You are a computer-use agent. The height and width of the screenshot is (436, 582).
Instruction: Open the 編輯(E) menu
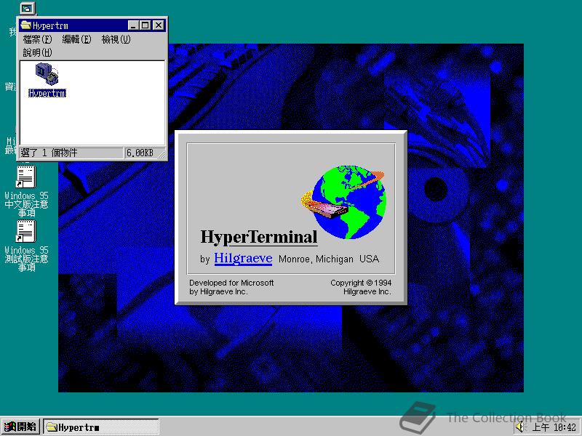coord(76,39)
